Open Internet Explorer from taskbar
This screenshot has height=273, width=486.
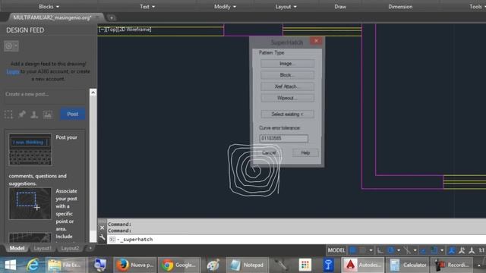(33, 265)
